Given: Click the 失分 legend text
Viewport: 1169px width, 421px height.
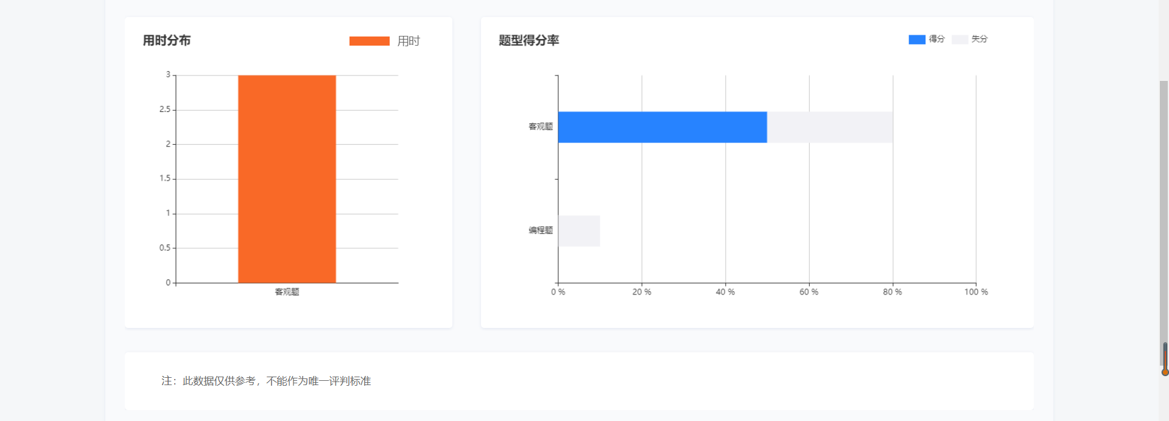Looking at the screenshot, I should [979, 39].
